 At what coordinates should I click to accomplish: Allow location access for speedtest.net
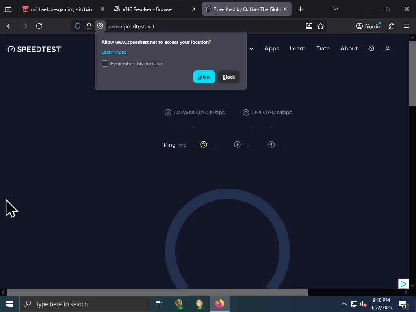coord(204,77)
